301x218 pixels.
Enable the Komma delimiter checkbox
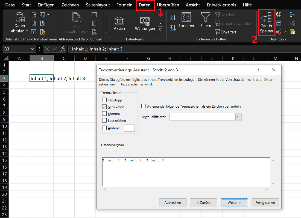104,114
